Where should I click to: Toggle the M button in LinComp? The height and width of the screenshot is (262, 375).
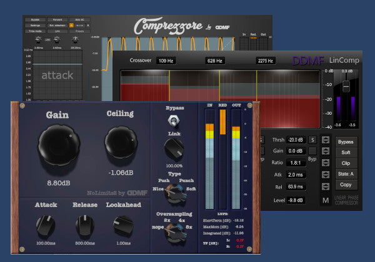(326, 200)
